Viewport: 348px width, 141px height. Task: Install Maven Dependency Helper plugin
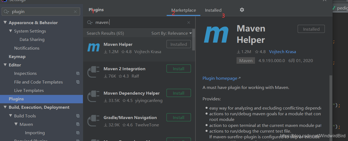179,93
